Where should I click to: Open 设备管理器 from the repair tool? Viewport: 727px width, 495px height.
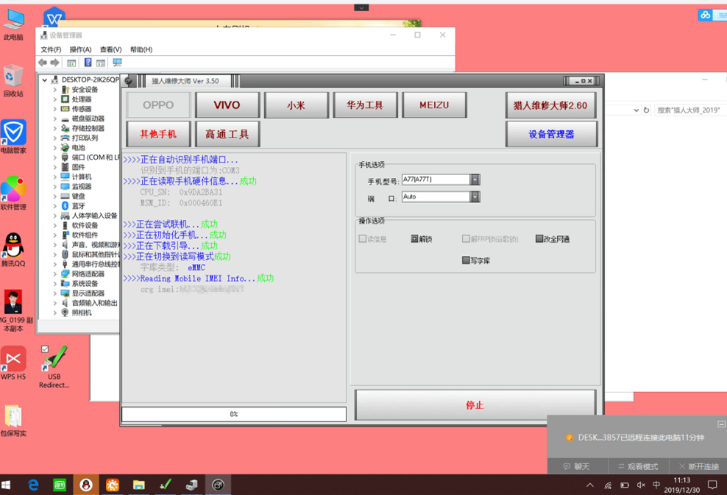[551, 134]
